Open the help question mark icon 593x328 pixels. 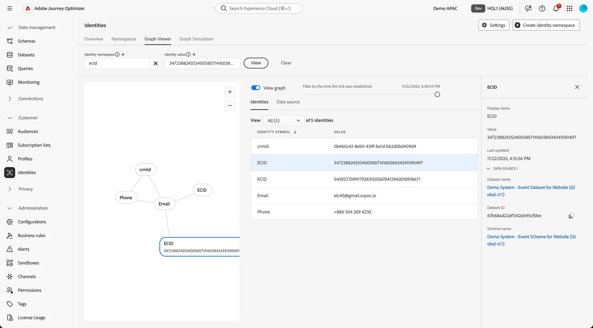point(542,9)
